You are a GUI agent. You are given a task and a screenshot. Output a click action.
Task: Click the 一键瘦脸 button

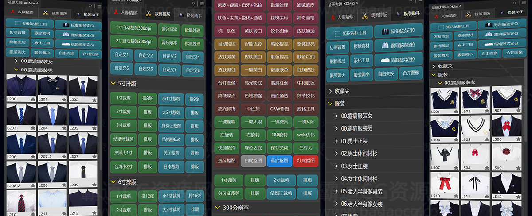tap(227, 121)
